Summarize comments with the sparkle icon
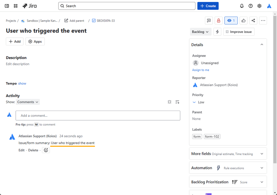Viewport: 277px width, 195px height. [169, 102]
